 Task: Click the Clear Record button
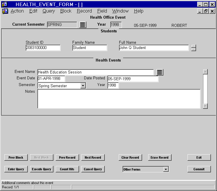[x=130, y=157]
